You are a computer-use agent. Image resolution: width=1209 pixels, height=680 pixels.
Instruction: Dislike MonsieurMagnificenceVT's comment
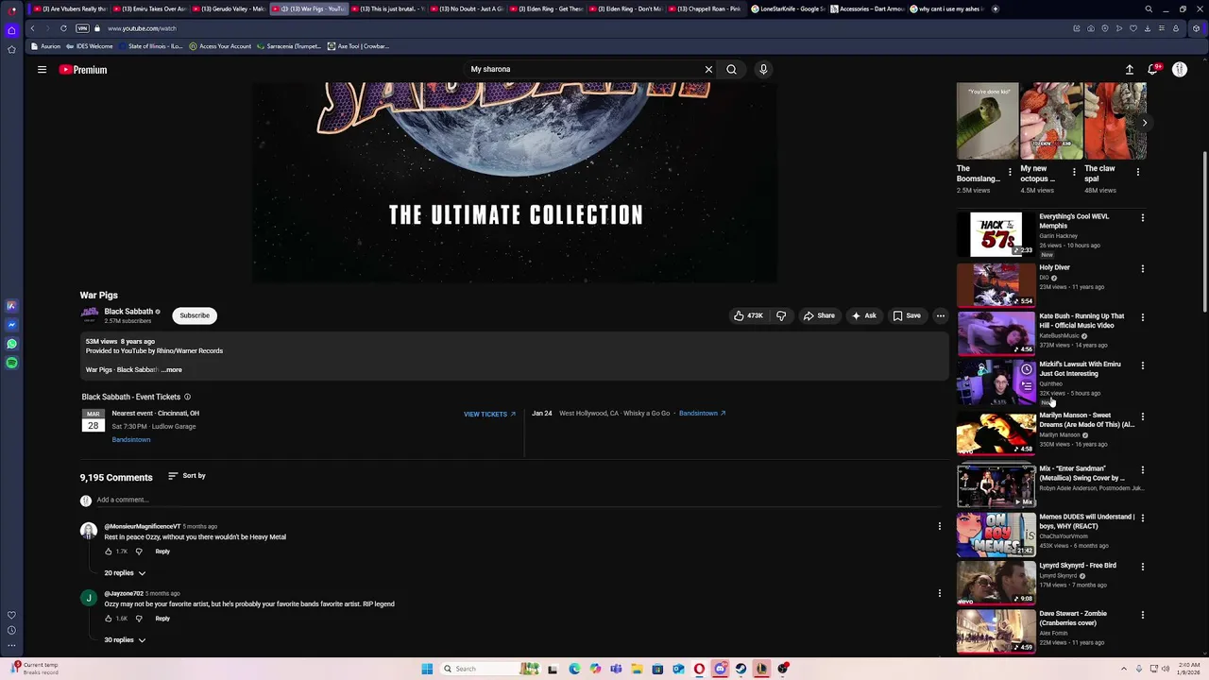pyautogui.click(x=139, y=552)
